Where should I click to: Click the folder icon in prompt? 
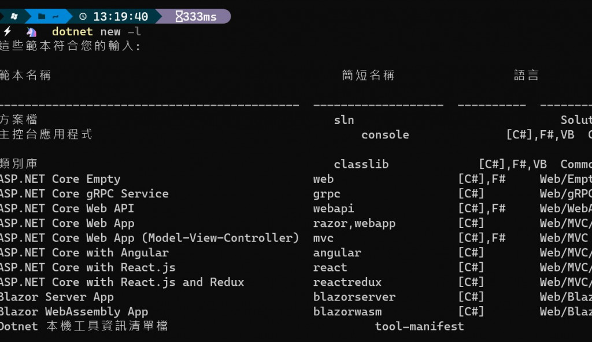pyautogui.click(x=42, y=16)
